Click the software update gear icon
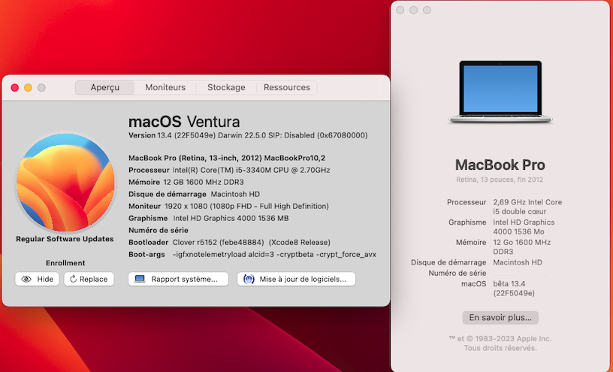The height and width of the screenshot is (372, 613). tap(249, 279)
